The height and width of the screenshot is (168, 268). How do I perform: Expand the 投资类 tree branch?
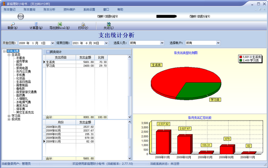pos(9,119)
